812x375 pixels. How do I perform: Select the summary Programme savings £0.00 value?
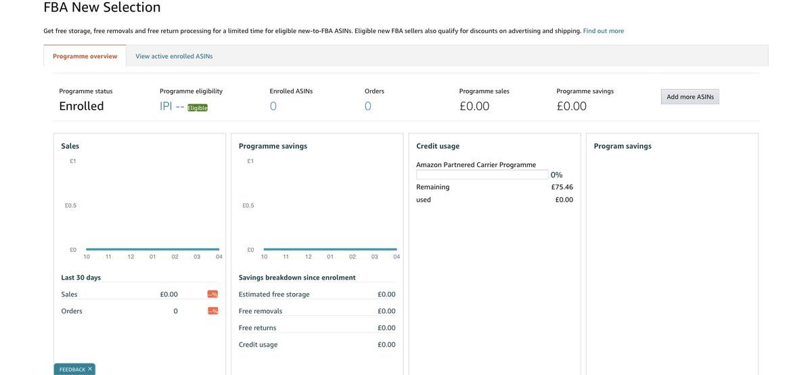(x=572, y=106)
